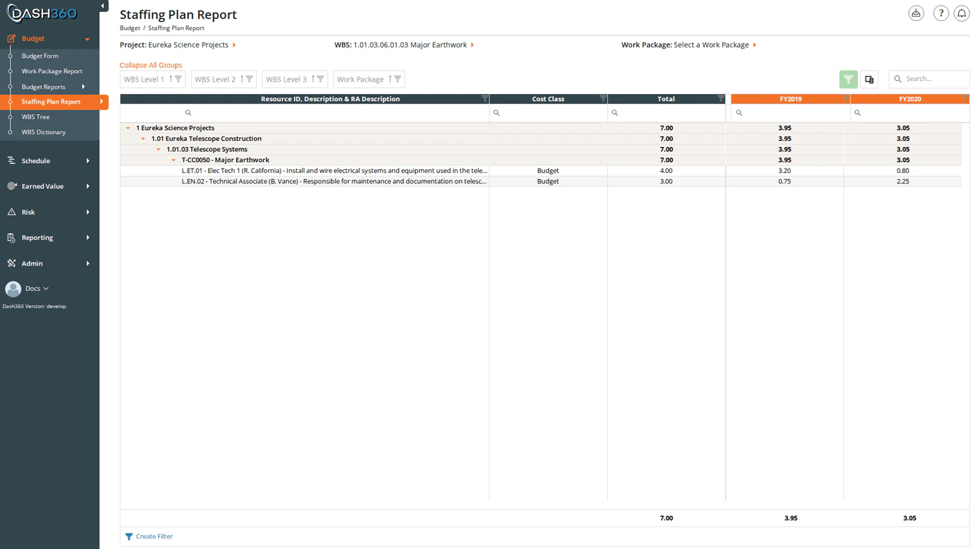Select Budget Form in the sidebar
The height and width of the screenshot is (549, 975).
tap(40, 56)
